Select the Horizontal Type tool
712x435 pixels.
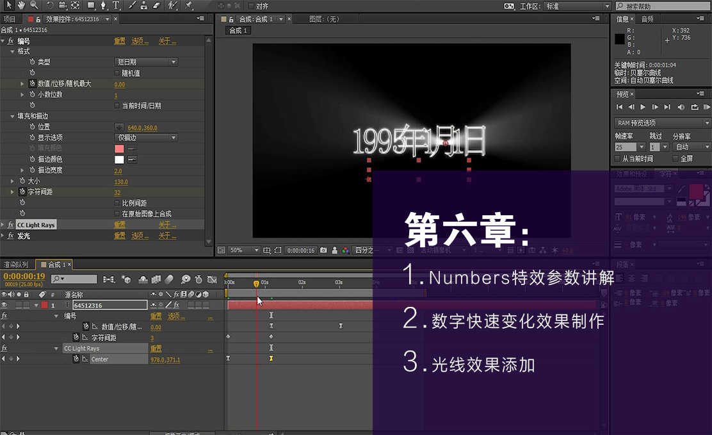click(x=117, y=6)
